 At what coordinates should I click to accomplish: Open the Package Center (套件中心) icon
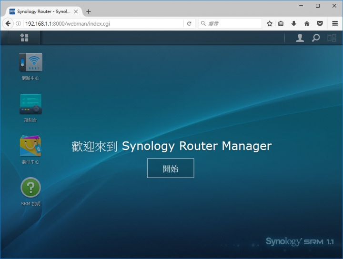click(x=30, y=146)
